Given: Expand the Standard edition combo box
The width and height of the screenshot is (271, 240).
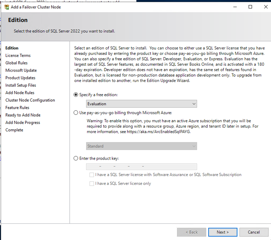Looking at the screenshot, I should [141, 146].
